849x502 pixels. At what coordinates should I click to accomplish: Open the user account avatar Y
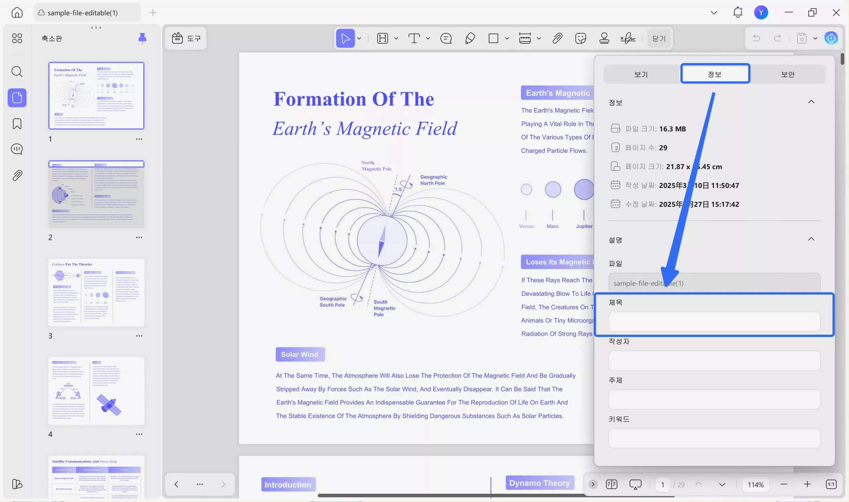pyautogui.click(x=761, y=13)
